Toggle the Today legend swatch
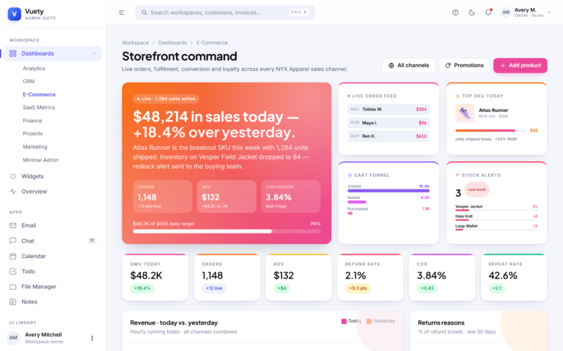 click(x=344, y=321)
